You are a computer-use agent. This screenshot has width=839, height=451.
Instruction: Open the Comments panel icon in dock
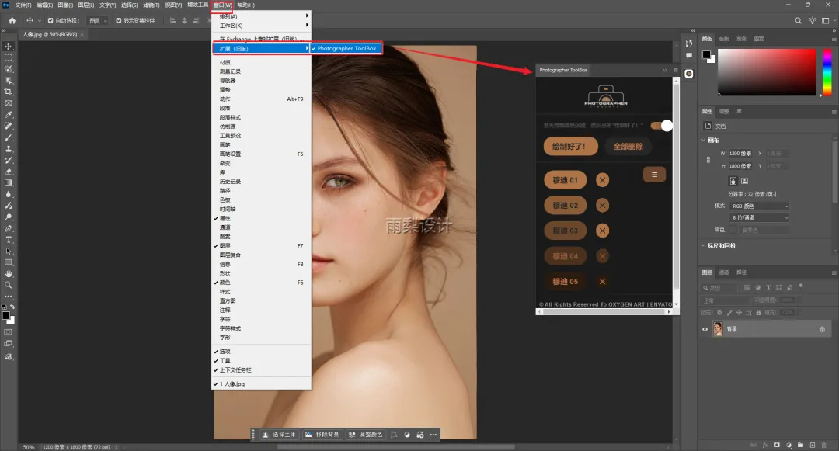(x=688, y=56)
